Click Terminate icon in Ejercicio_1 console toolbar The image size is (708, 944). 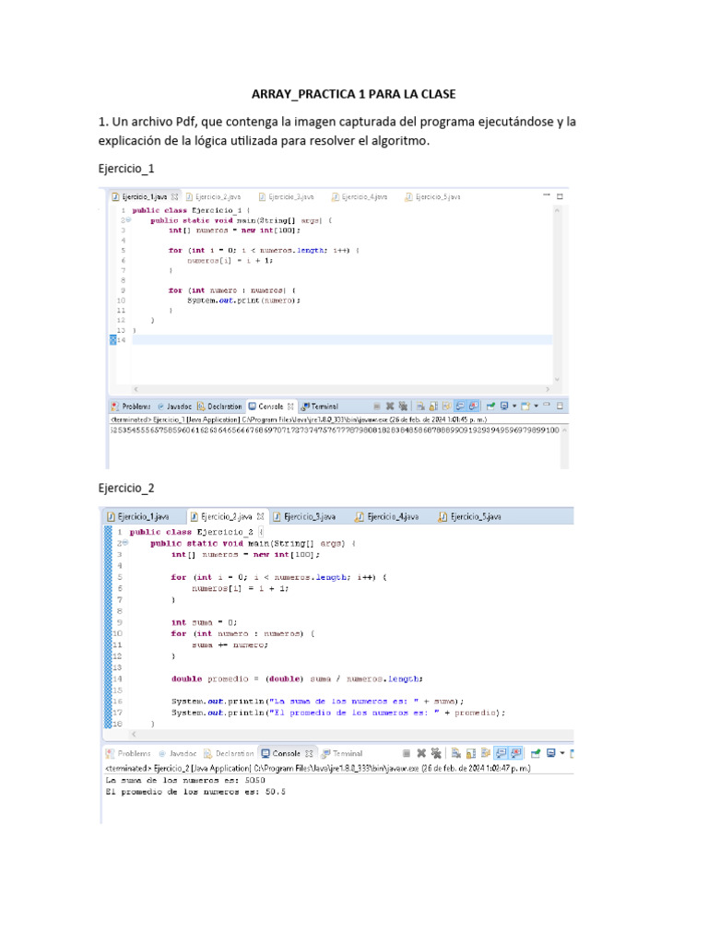[x=377, y=407]
